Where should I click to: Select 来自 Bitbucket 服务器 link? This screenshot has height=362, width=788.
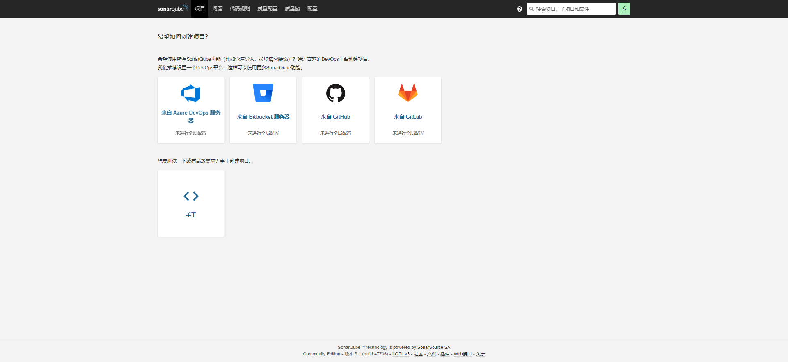(263, 117)
